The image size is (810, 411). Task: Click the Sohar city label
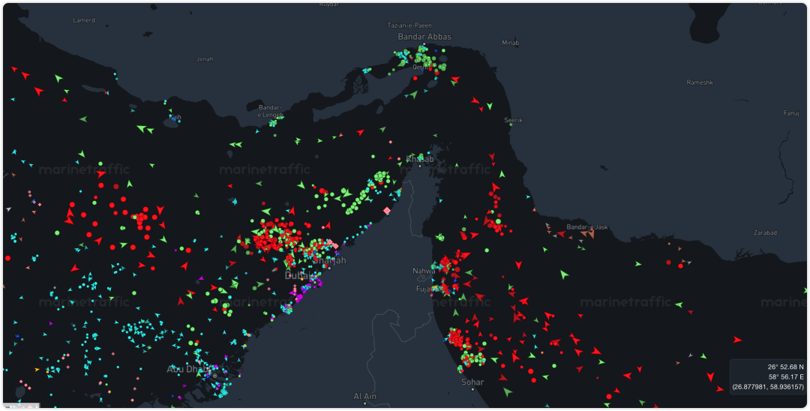coord(472,382)
